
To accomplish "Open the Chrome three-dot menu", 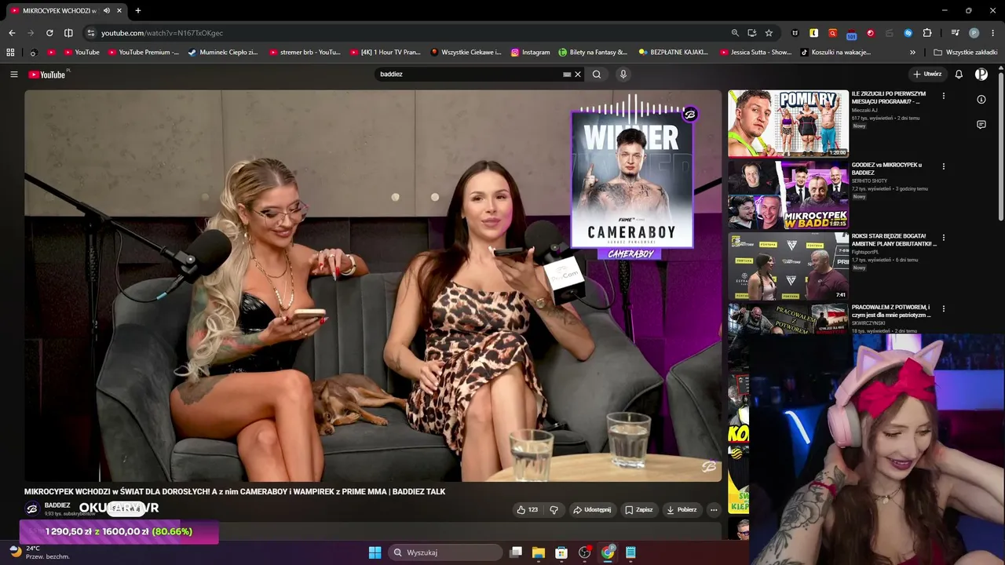I will tap(993, 33).
